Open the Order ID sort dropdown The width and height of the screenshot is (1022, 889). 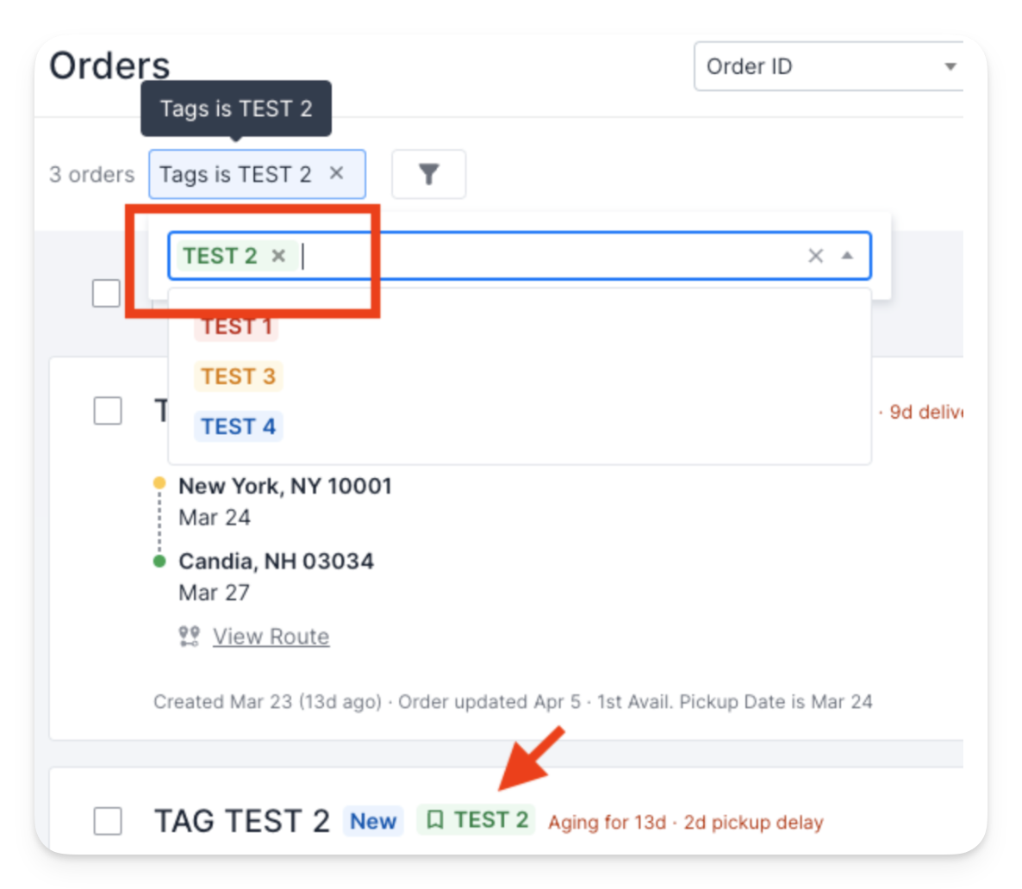point(828,66)
